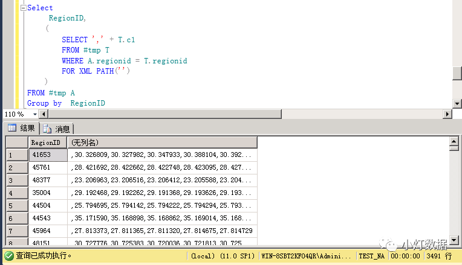This screenshot has height=265, width=462.
Task: Select row 3 via its row header
Action: point(17,180)
